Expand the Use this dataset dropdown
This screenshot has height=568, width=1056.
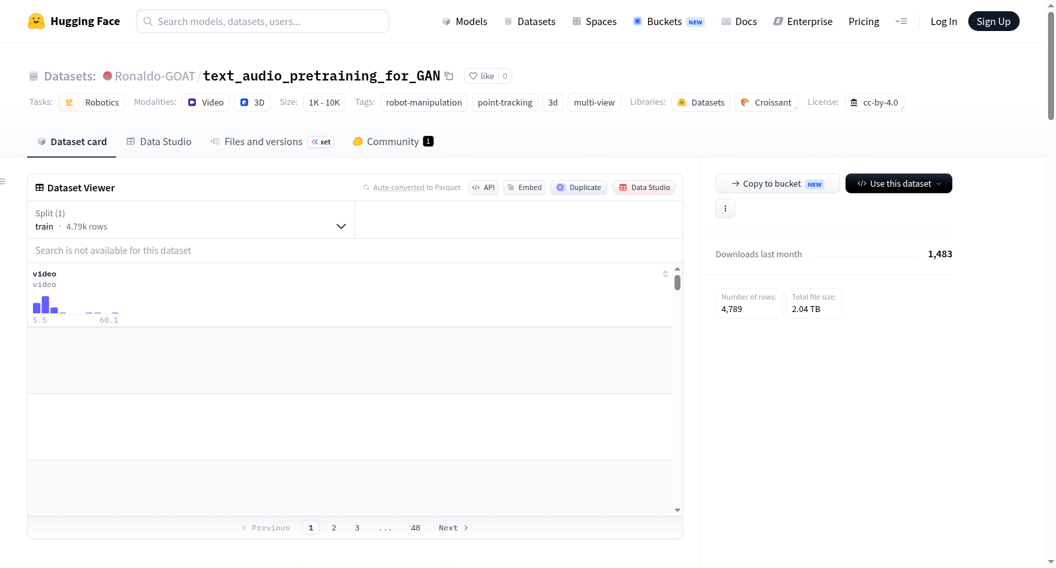899,183
